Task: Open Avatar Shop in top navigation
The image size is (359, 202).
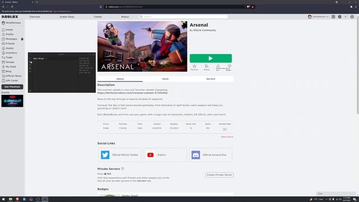Action: pyautogui.click(x=67, y=17)
